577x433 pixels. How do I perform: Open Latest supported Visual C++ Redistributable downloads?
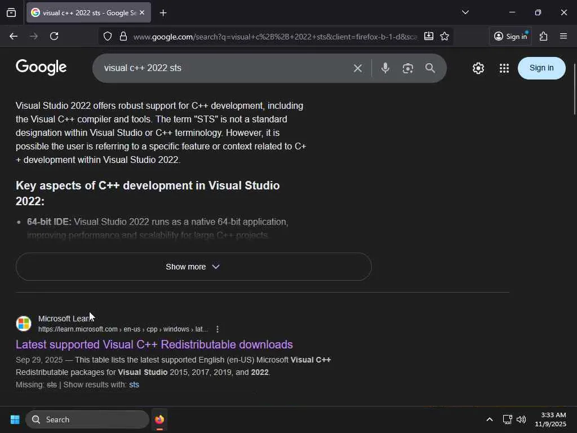pos(154,344)
